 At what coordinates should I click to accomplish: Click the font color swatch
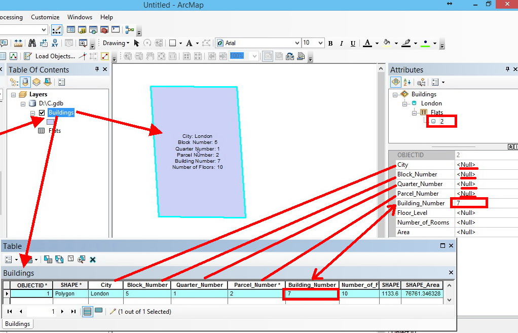[367, 43]
